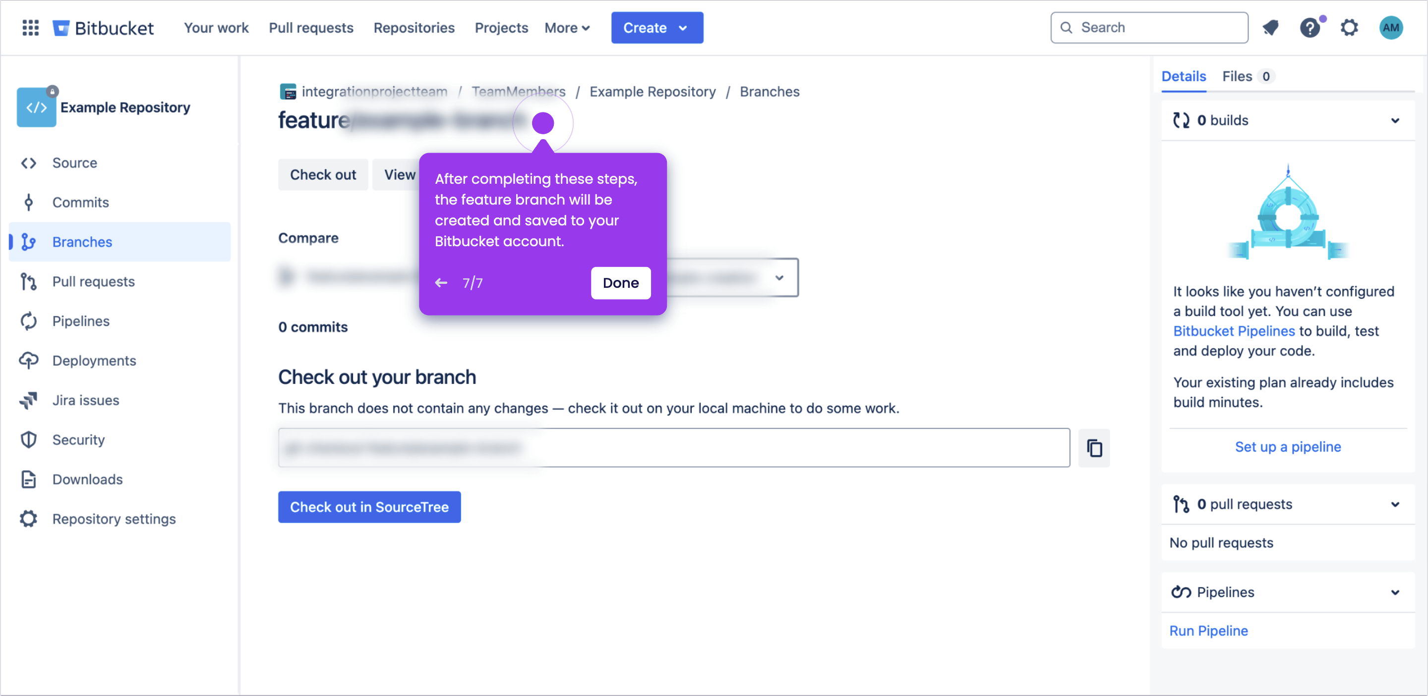Viewport: 1428px width, 696px height.
Task: Click the pull requests panel icon
Action: pos(1181,504)
